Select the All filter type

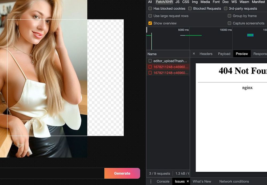(150, 2)
